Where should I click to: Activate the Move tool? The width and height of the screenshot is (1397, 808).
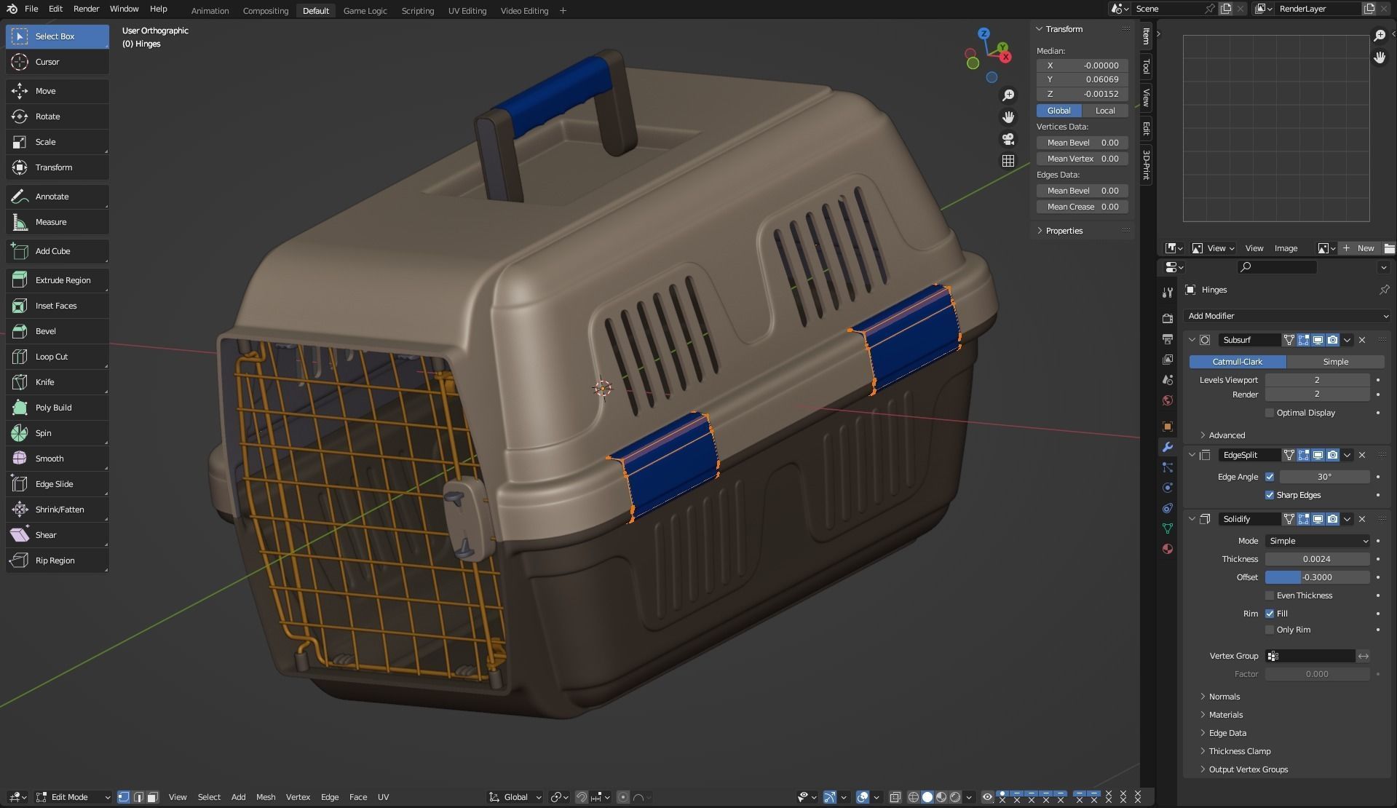[x=58, y=91]
